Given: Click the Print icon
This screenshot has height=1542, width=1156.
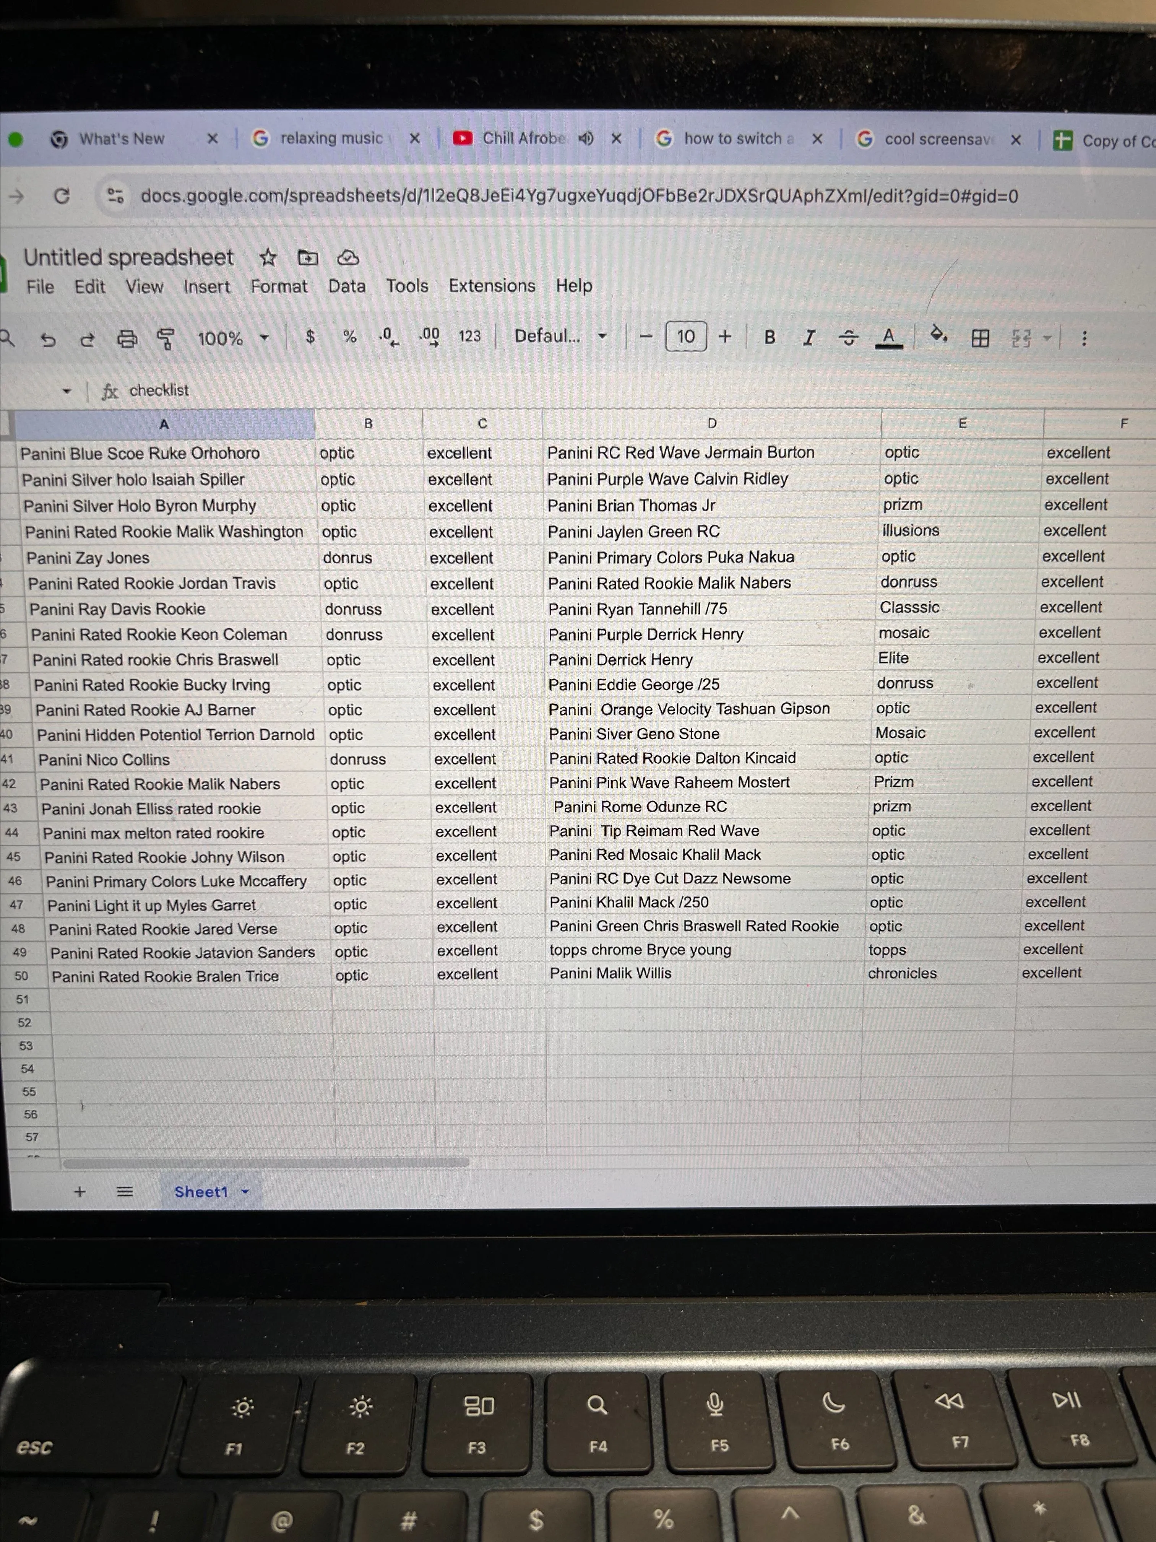Looking at the screenshot, I should point(127,339).
